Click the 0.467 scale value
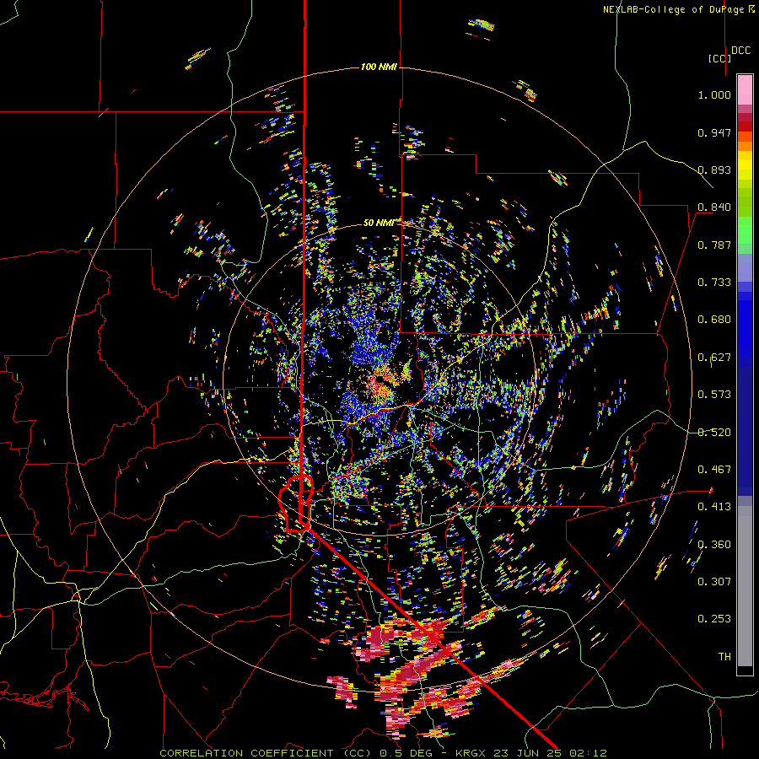This screenshot has width=759, height=759. 714,470
